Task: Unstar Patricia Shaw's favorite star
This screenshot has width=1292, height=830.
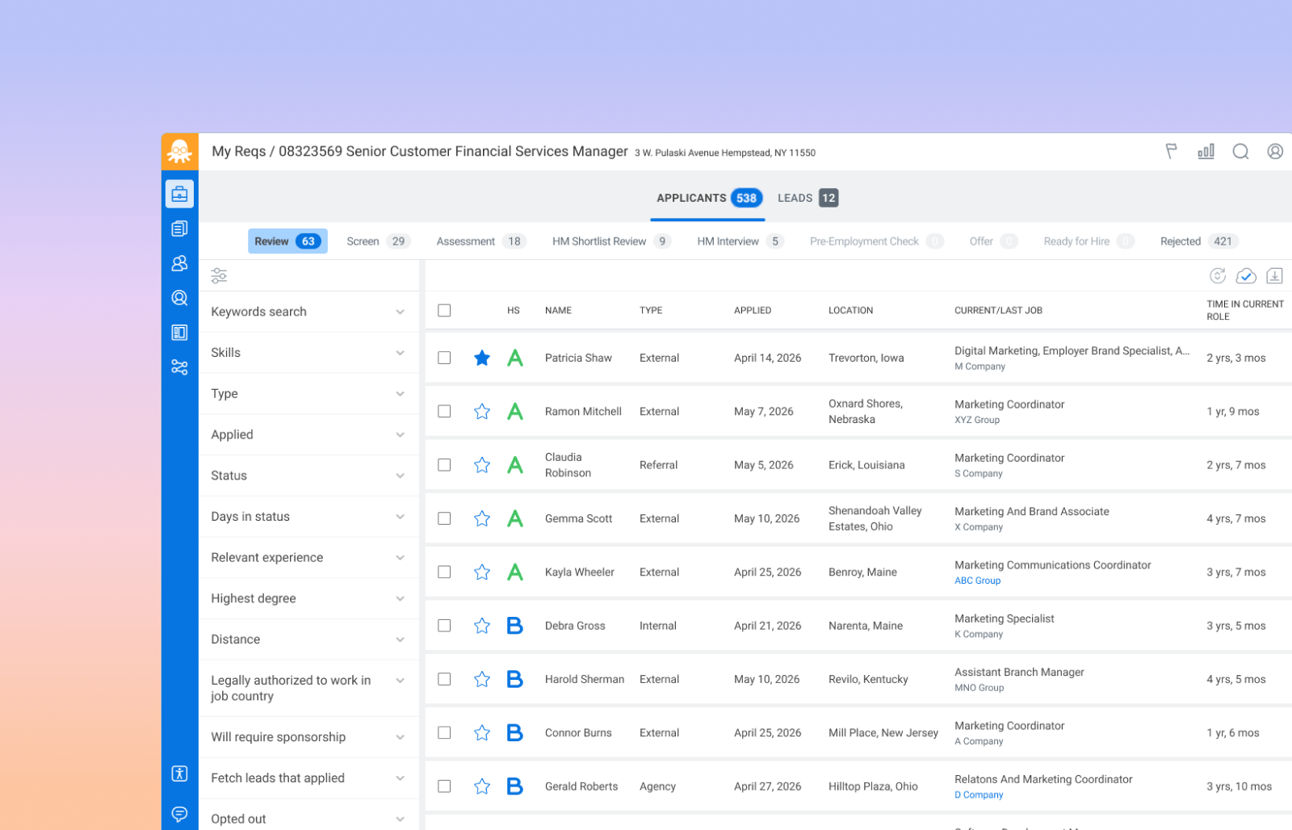Action: pos(482,358)
